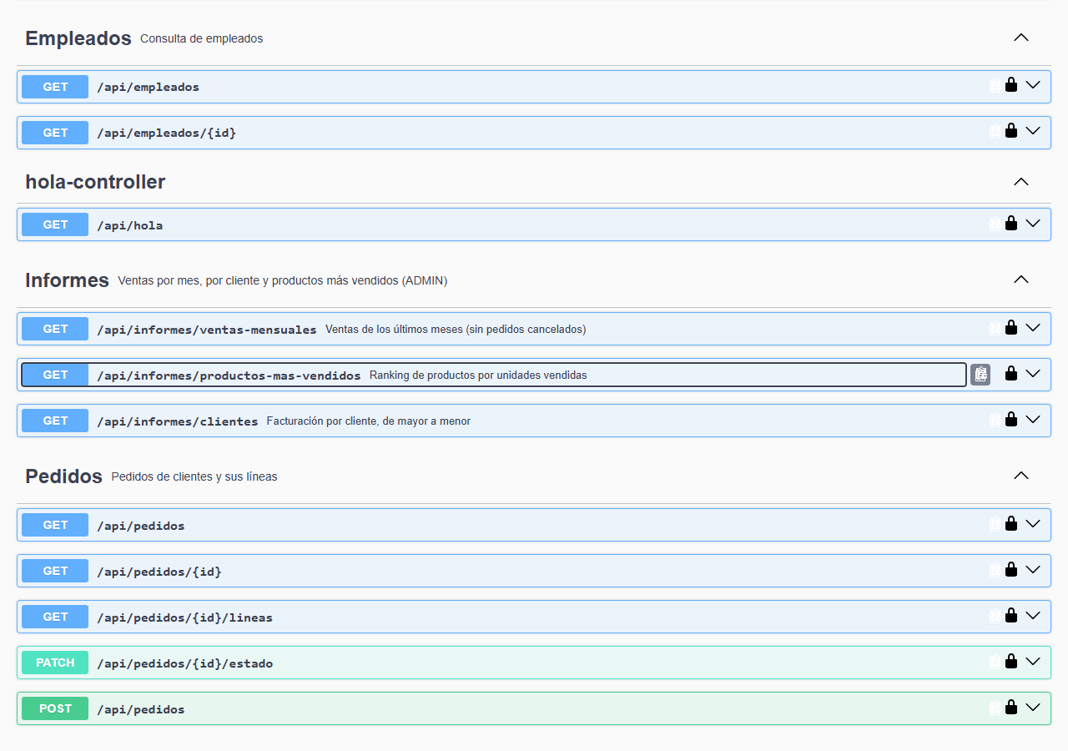Click lock icon on ventas-mensuales endpoint
This screenshot has height=751, width=1068.
pyautogui.click(x=1011, y=327)
